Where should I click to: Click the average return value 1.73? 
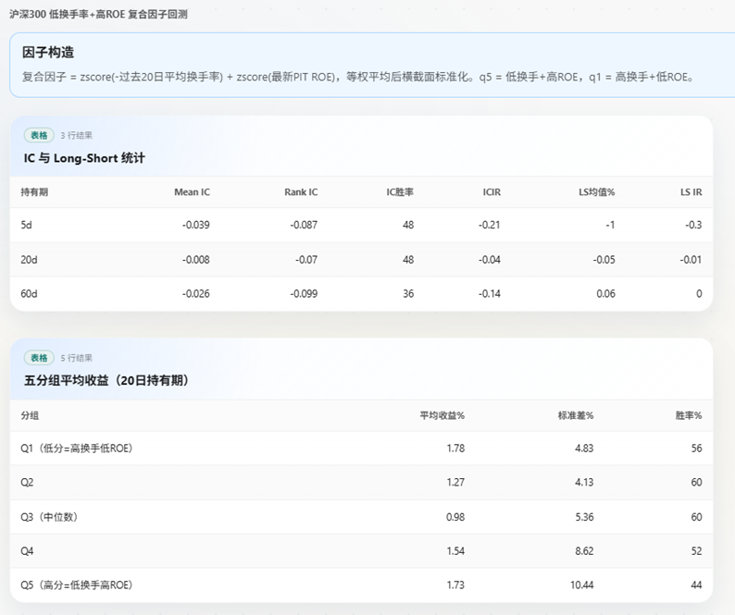[x=455, y=585]
